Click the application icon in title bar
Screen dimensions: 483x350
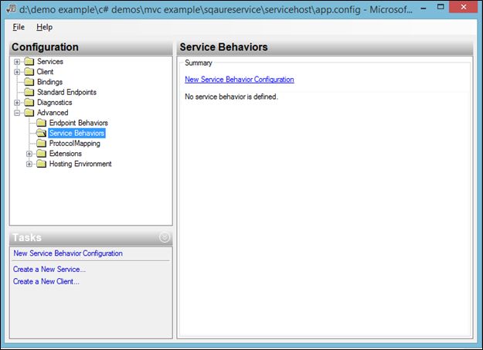(12, 8)
